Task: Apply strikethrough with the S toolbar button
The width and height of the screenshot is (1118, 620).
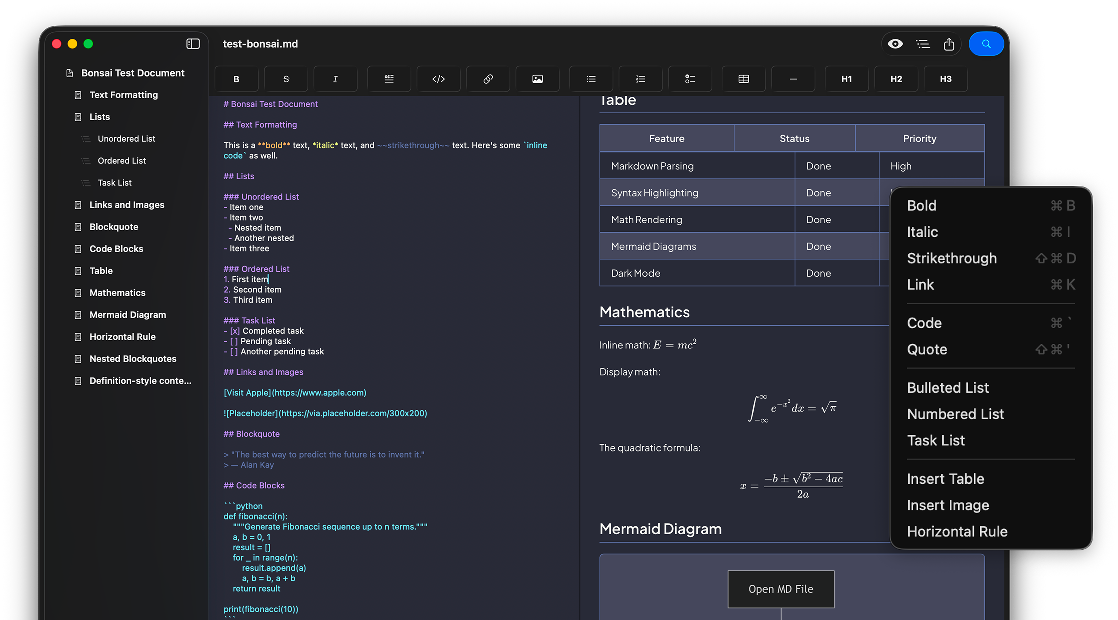Action: click(x=286, y=79)
